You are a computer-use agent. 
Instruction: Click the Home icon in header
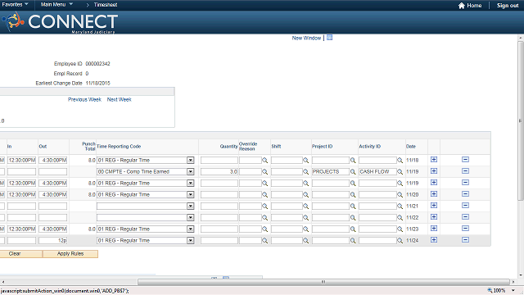pos(462,6)
